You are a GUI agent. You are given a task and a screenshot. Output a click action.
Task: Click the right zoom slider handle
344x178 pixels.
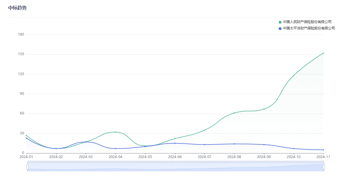tap(324, 167)
